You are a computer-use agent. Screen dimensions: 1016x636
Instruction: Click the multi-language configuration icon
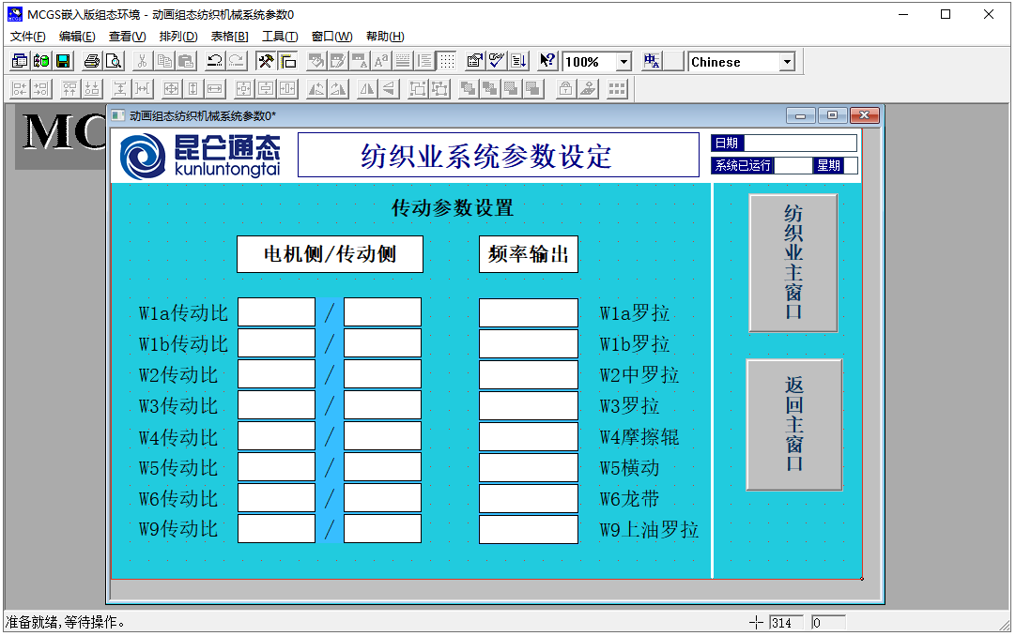pyautogui.click(x=652, y=62)
